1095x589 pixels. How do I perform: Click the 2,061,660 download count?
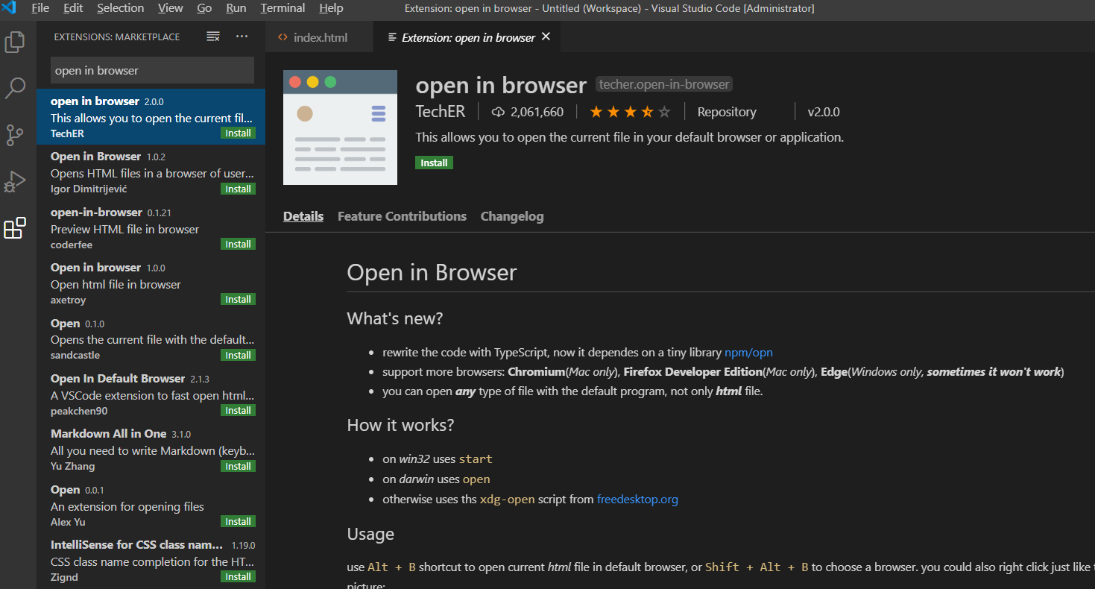tap(537, 112)
